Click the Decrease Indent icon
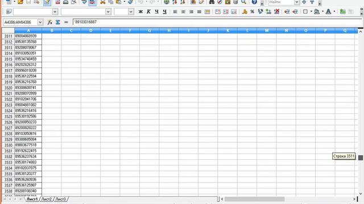This screenshot has height=204, width=364. [287, 11]
